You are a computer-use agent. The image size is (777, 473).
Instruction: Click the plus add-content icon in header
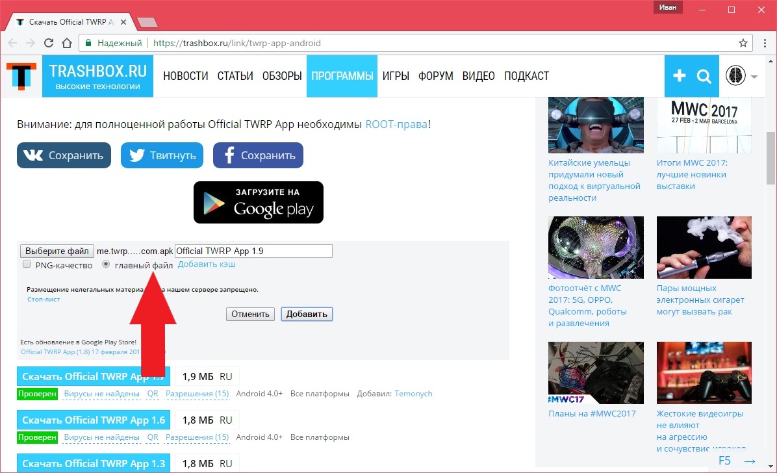click(x=679, y=76)
